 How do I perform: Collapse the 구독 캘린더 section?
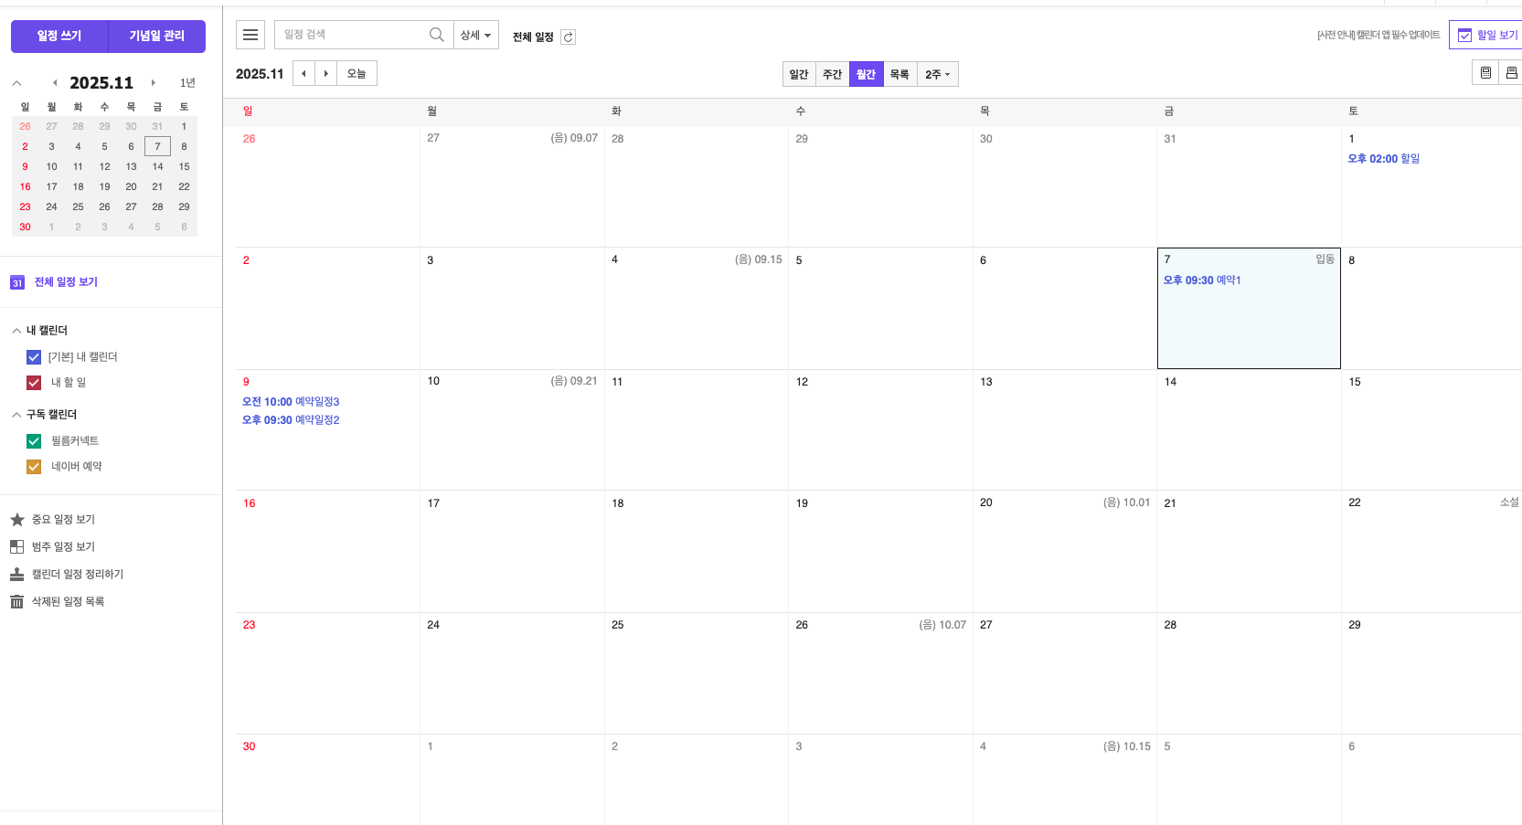pyautogui.click(x=16, y=415)
